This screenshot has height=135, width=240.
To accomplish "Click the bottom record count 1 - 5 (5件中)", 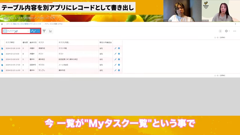I will coord(220,76).
